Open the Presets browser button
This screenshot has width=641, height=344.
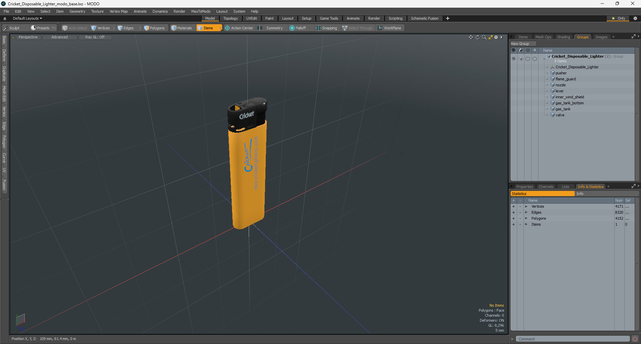click(x=43, y=28)
